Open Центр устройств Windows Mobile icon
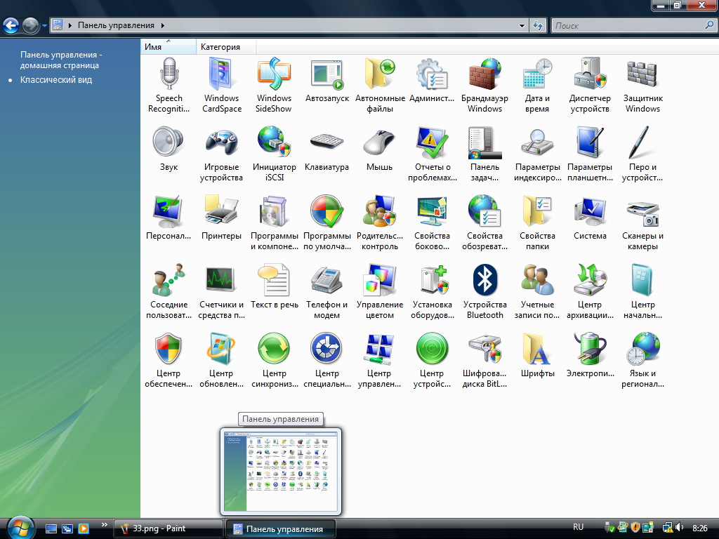 tap(432, 349)
